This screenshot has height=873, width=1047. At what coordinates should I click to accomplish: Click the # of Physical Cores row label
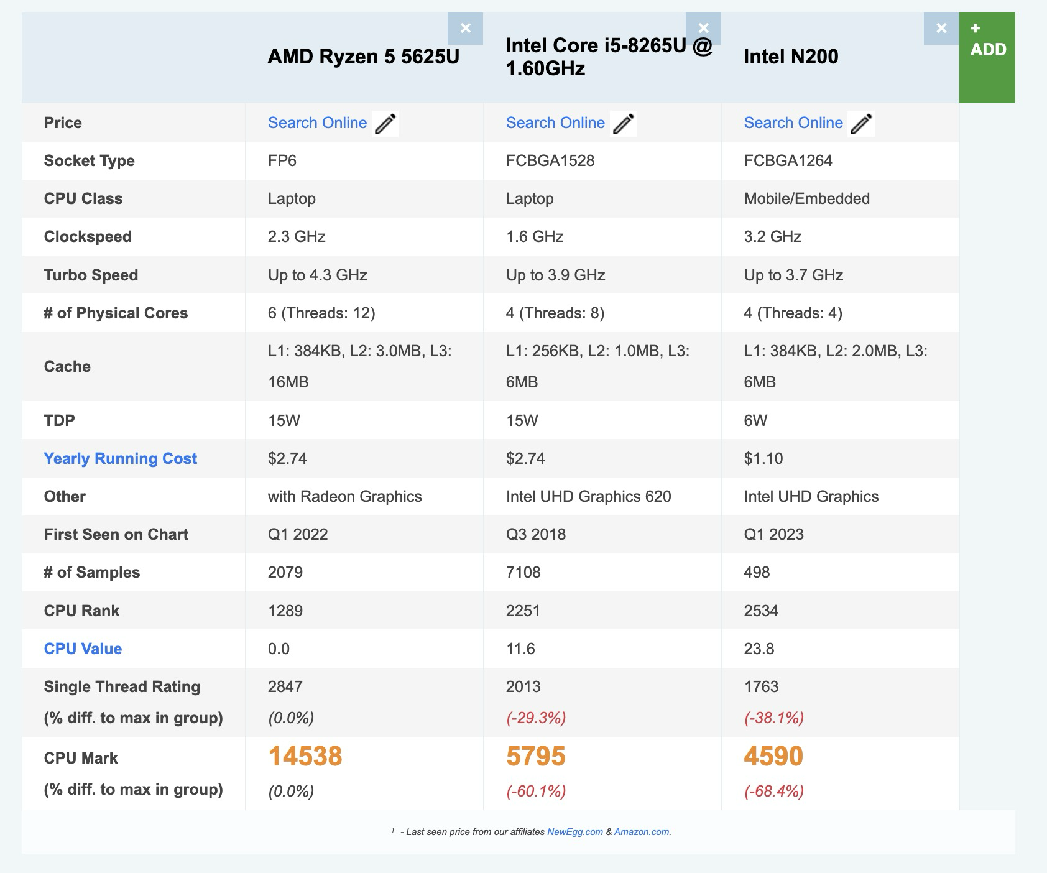pyautogui.click(x=116, y=313)
